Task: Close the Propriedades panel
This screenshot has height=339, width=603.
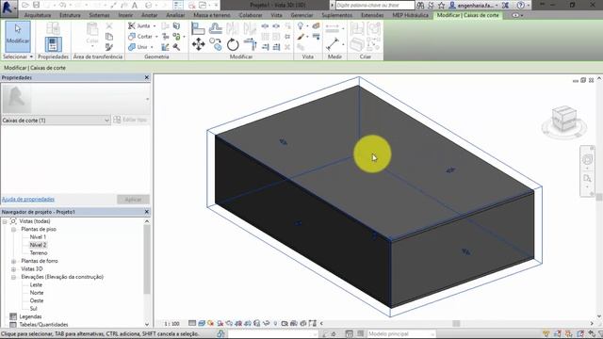Action: coord(147,77)
